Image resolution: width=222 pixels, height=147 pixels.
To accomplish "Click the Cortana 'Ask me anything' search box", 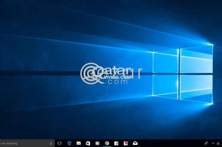I will pyautogui.click(x=22, y=143).
